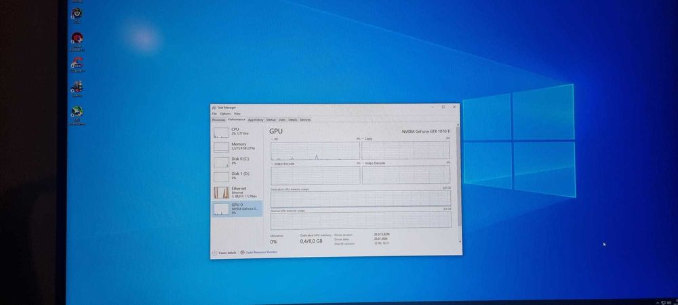This screenshot has height=305, width=678.
Task: Click the Resource Monitor gauge icon
Action: click(242, 252)
